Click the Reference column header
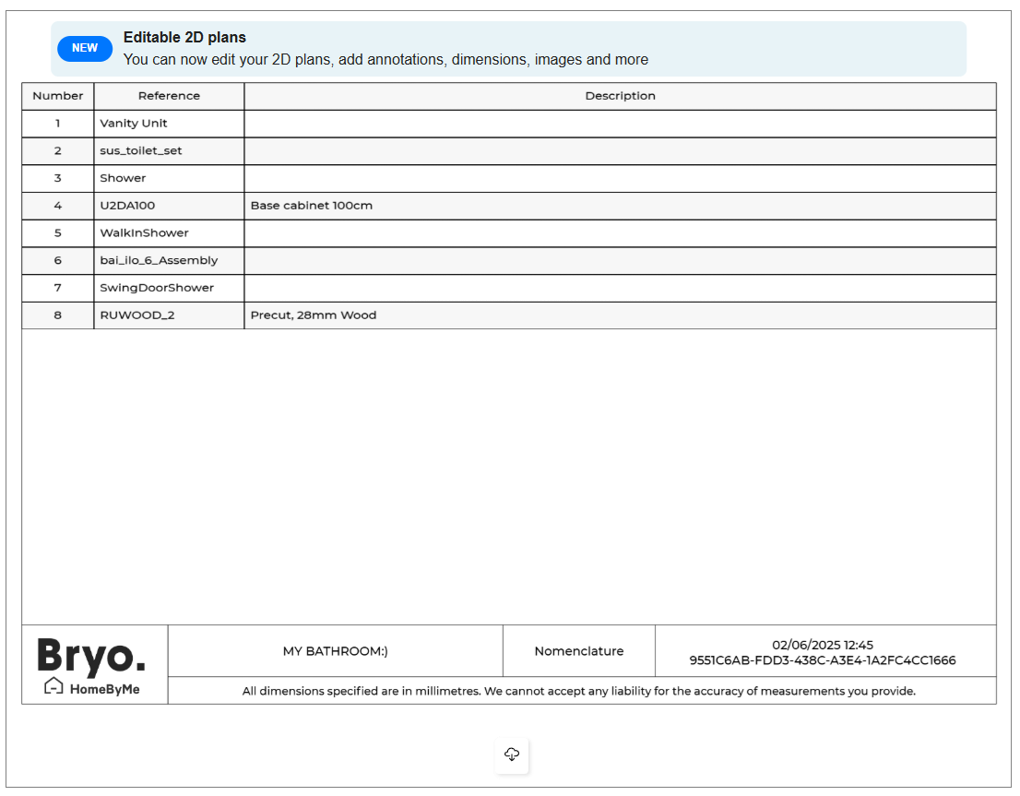Screen dimensions: 1020x796 [169, 96]
